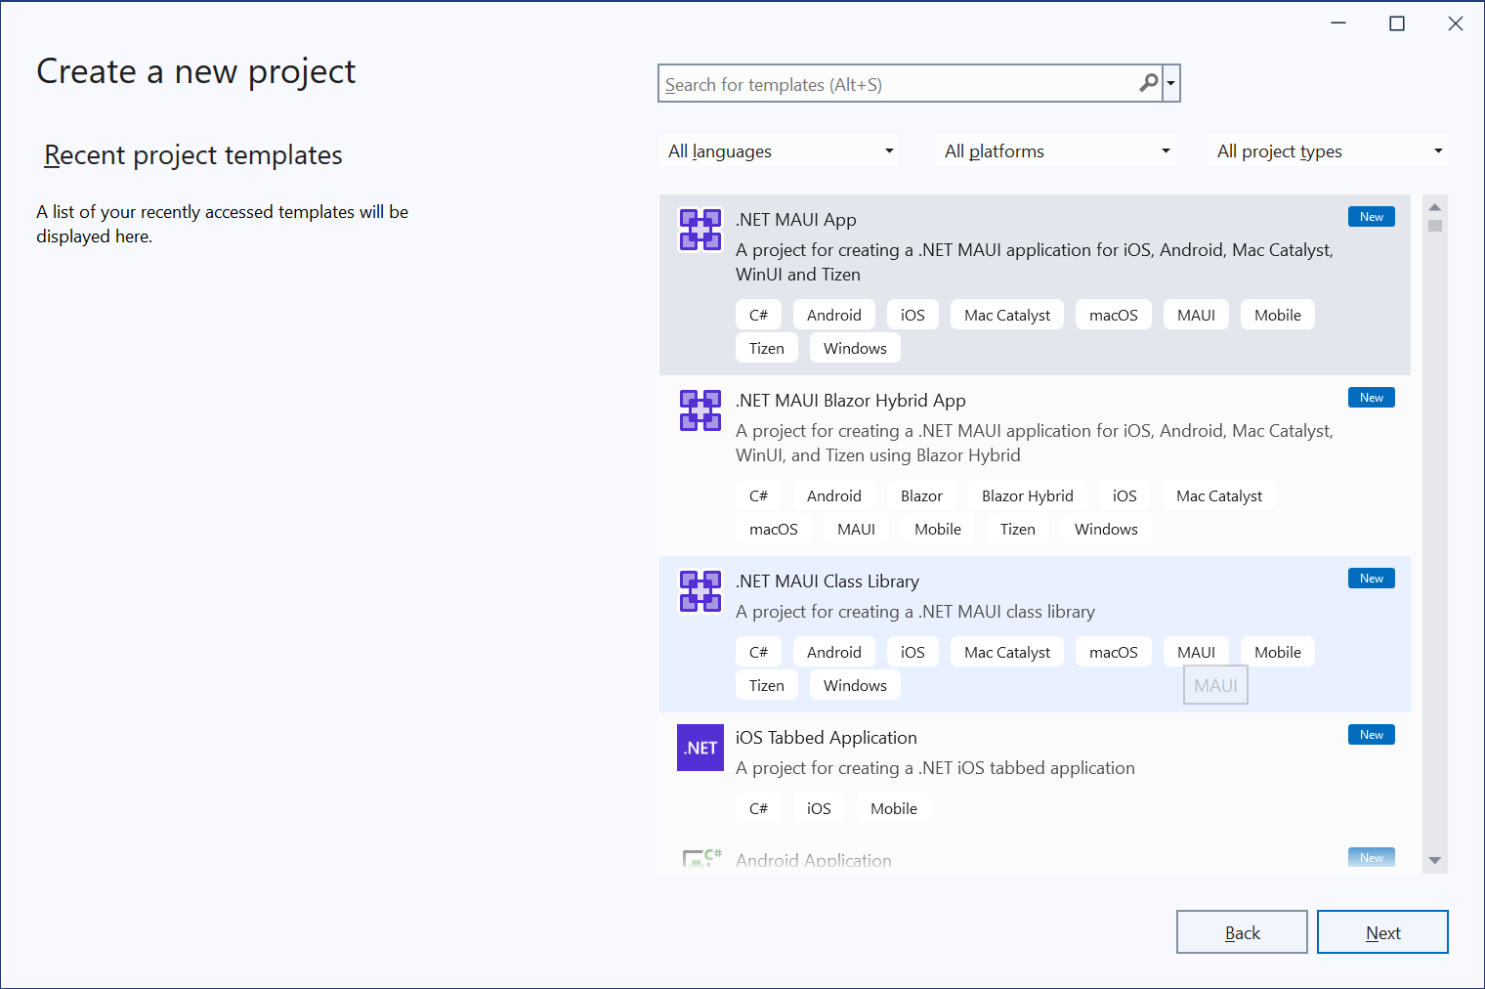Click the search magnifier icon
This screenshot has width=1485, height=989.
pos(1149,83)
